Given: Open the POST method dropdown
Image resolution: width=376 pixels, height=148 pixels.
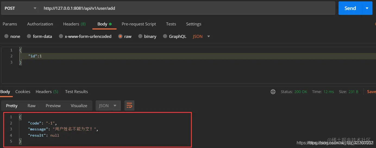Looking at the screenshot, I should click(20, 8).
